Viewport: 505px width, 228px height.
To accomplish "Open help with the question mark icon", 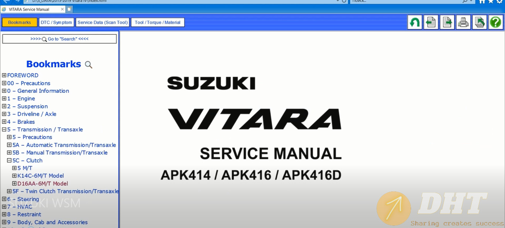I will pos(495,23).
